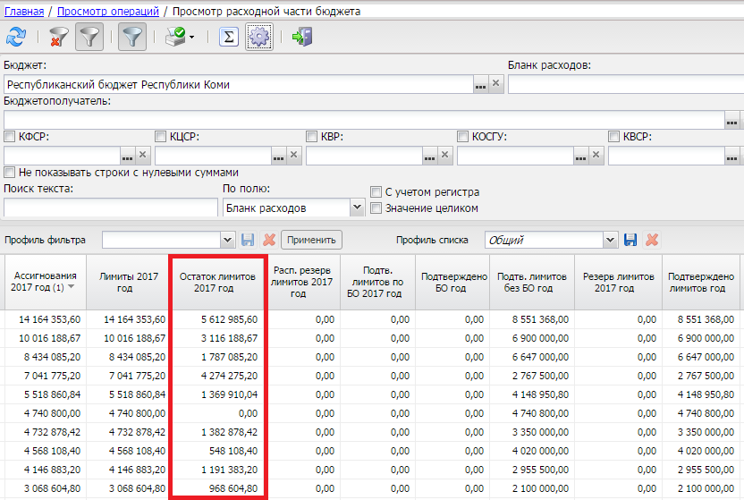Click the exit door icon with green arrow
Screen dimensions: 744x500
(302, 37)
